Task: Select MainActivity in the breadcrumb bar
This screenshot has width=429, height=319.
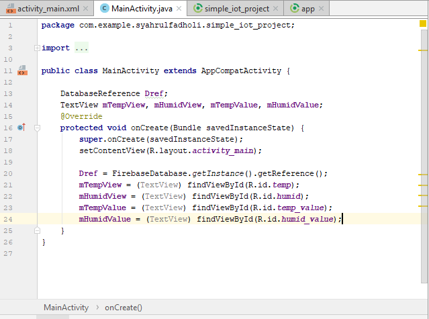Action: tap(66, 308)
